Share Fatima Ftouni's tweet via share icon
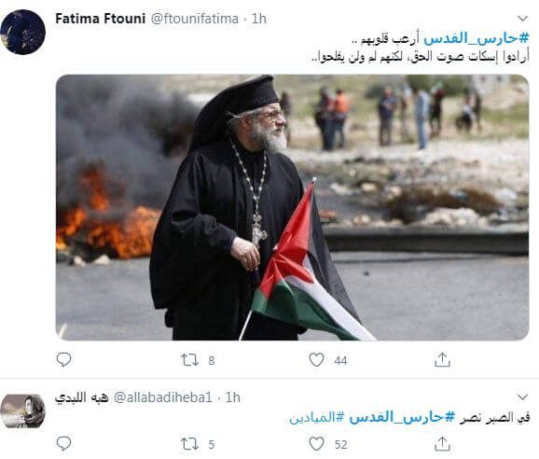The width and height of the screenshot is (539, 459). (x=442, y=359)
